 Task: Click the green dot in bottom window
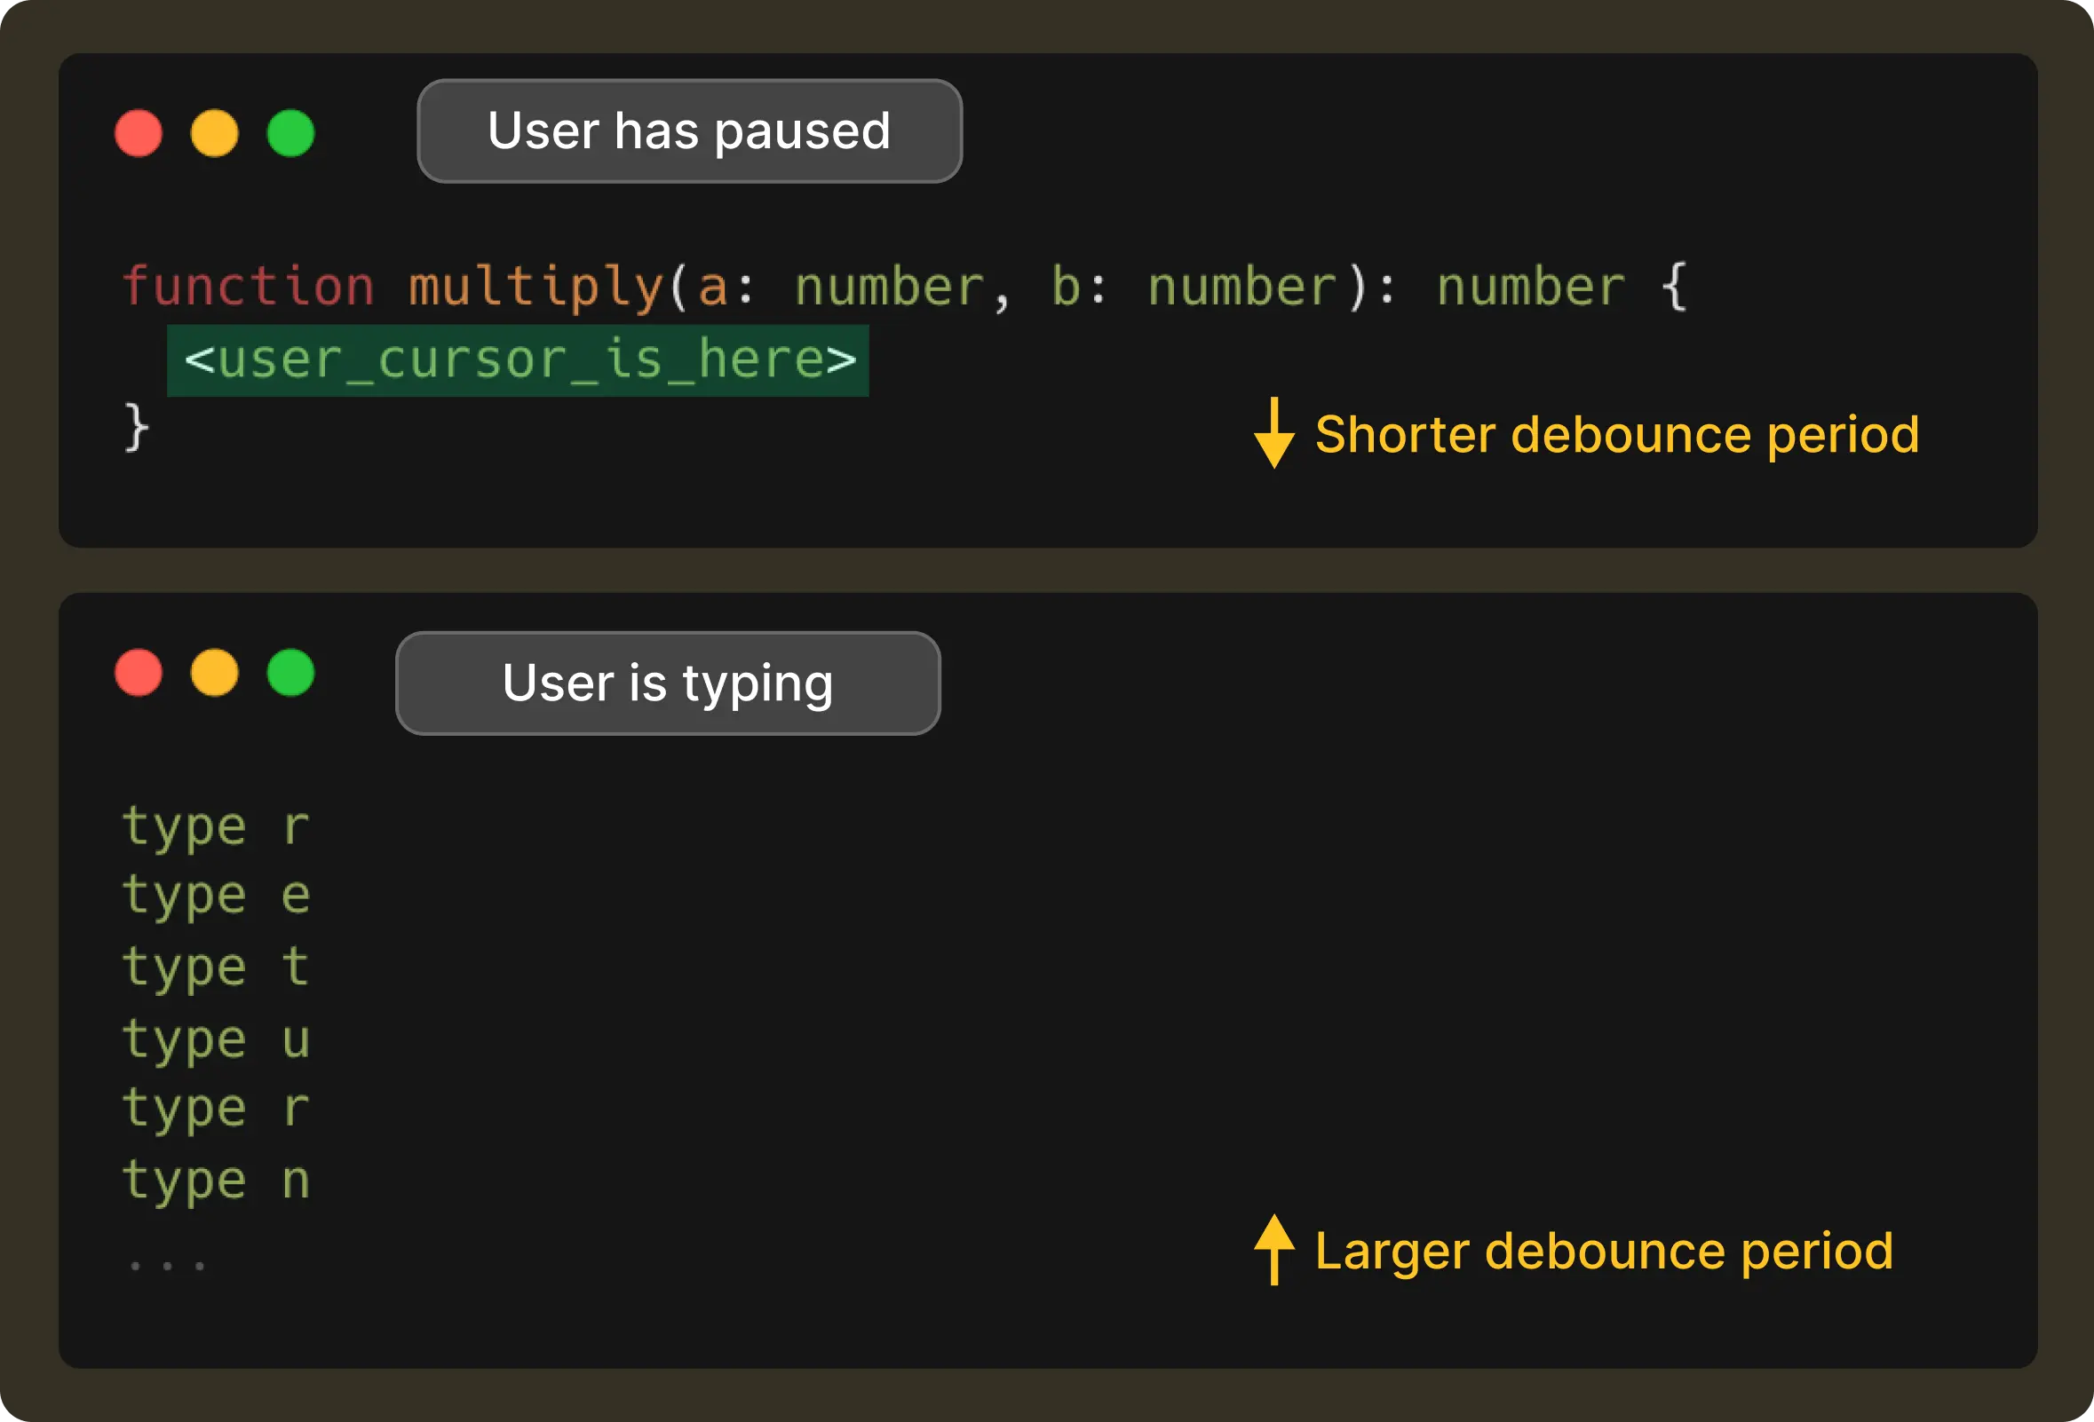pyautogui.click(x=291, y=673)
